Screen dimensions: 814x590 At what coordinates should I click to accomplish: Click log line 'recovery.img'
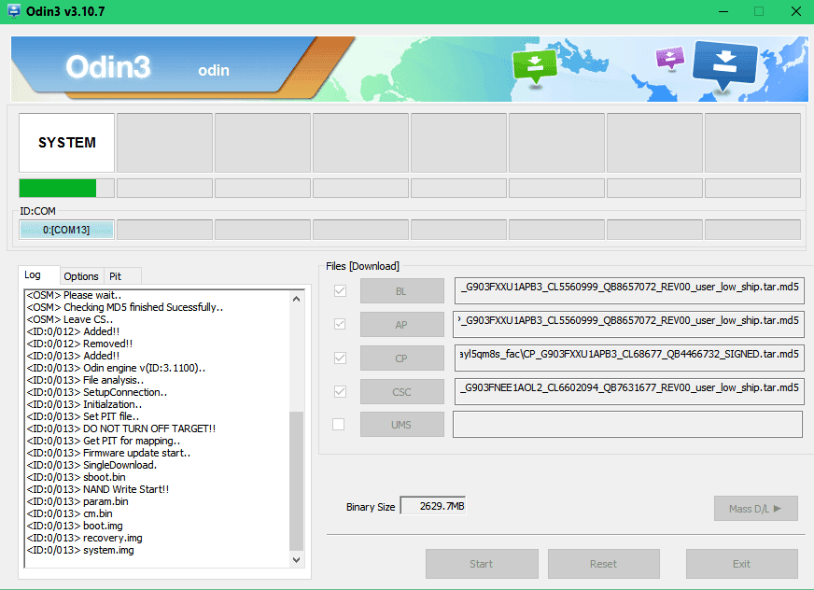coord(84,538)
